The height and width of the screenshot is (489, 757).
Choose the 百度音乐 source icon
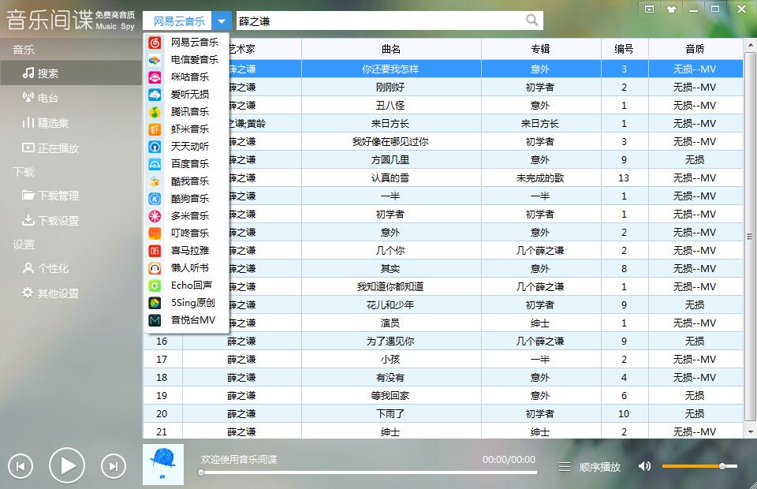155,164
